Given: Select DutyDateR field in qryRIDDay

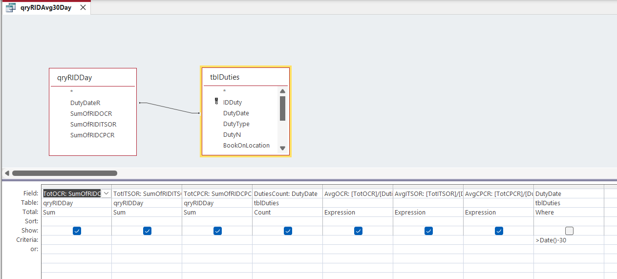Looking at the screenshot, I should point(85,103).
